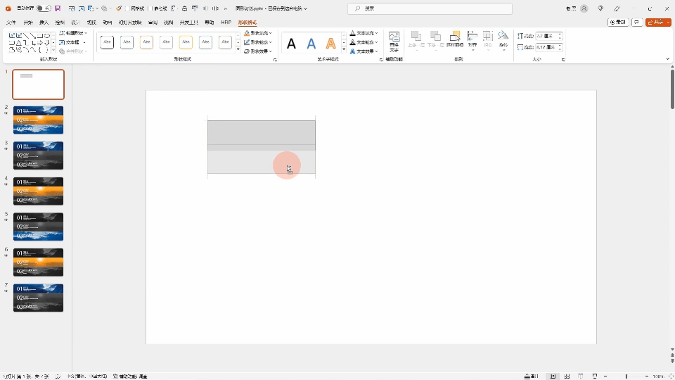Image resolution: width=675 pixels, height=380 pixels.
Task: Select slide 2 thumbnail
Action: [38, 120]
